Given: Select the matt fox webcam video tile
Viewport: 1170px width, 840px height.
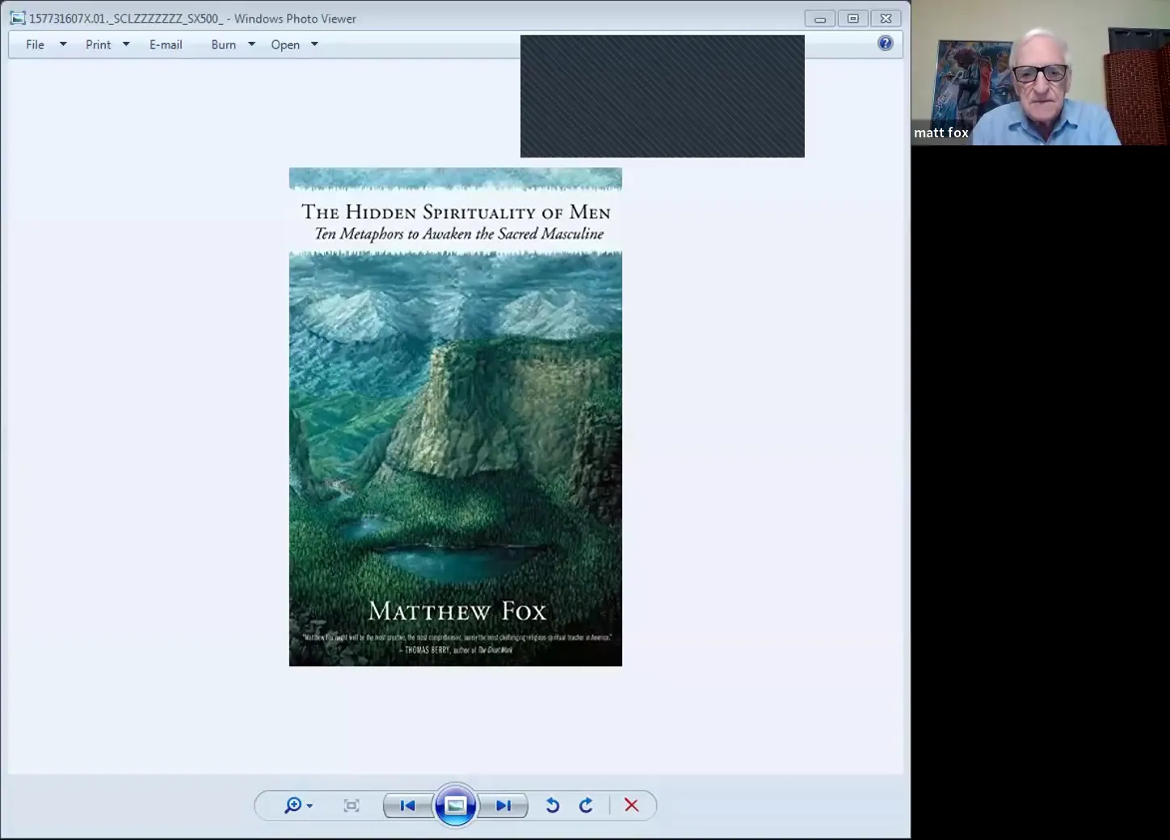Looking at the screenshot, I should 1041,73.
